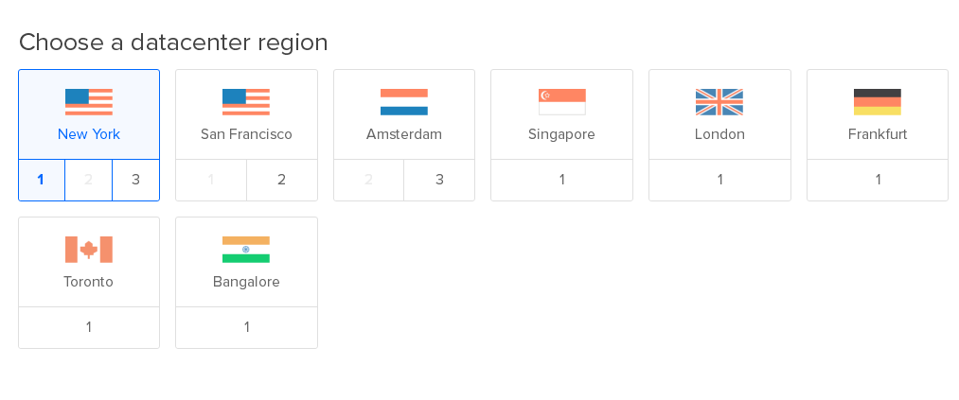Screen dimensions: 959x400
Task: Select Frankfurt datacenter 1
Action: [878, 180]
